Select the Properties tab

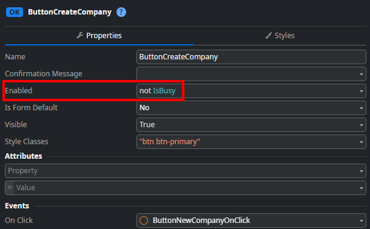click(x=99, y=36)
